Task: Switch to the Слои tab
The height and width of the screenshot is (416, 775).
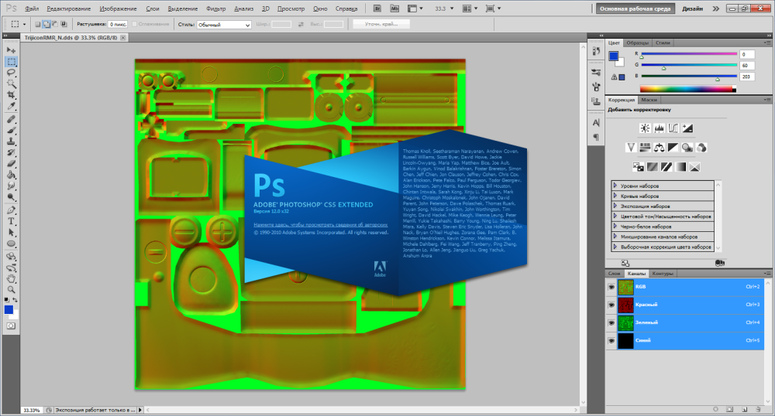Action: coord(615,274)
